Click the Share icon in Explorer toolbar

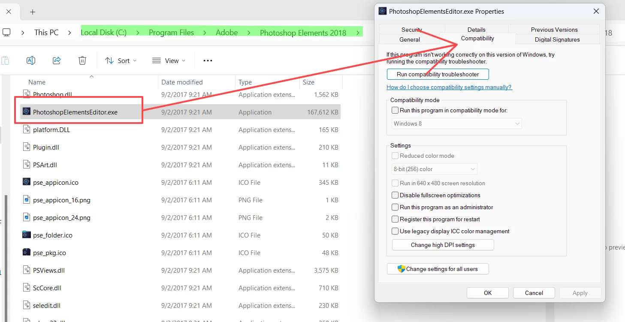pos(57,60)
